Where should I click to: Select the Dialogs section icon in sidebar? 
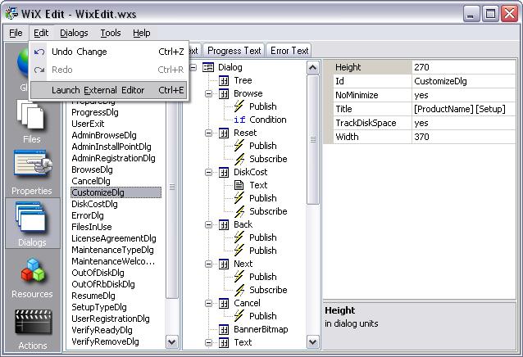click(30, 218)
